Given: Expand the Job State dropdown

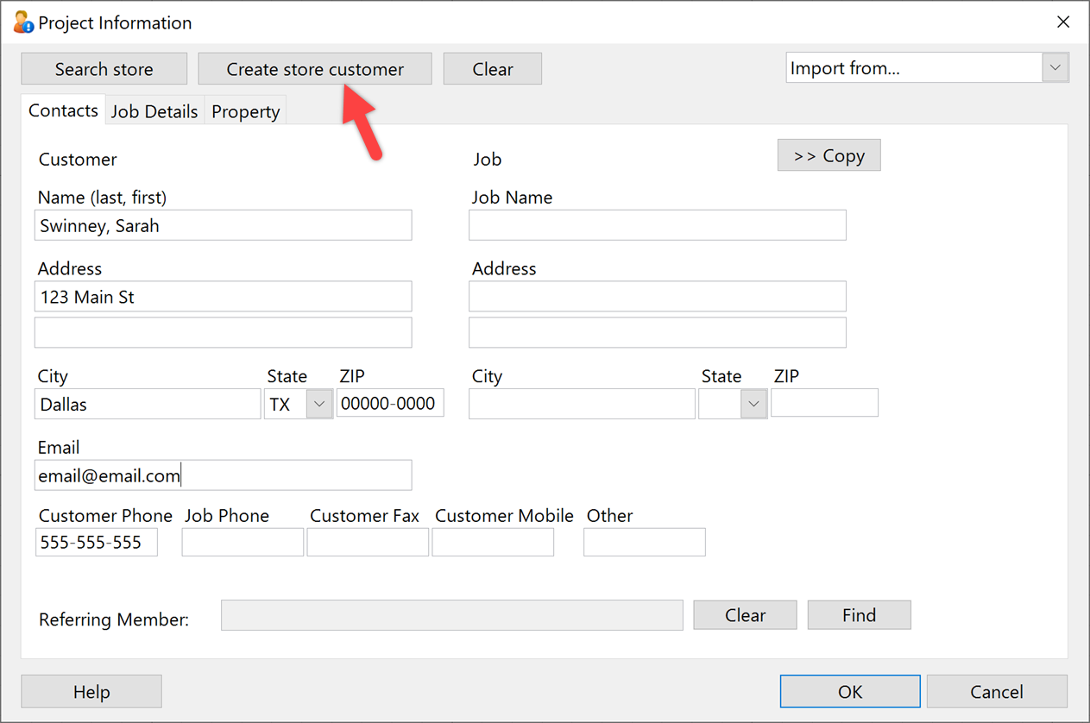Looking at the screenshot, I should 753,404.
